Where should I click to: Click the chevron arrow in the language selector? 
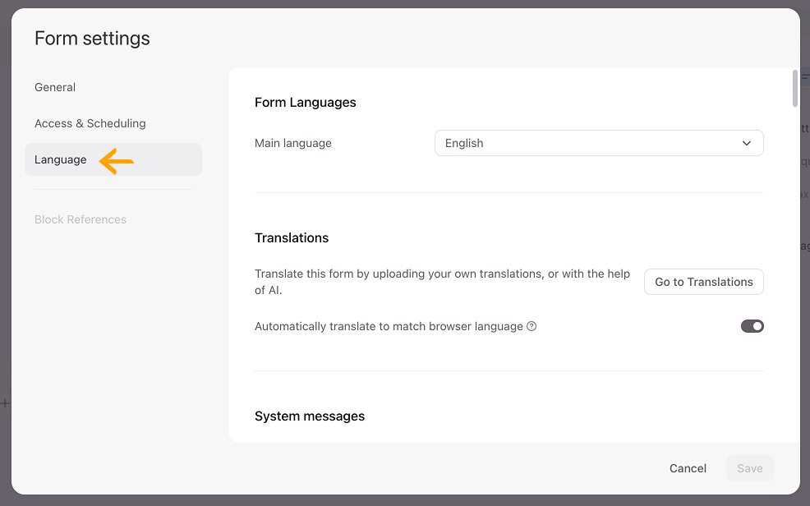[x=747, y=143]
